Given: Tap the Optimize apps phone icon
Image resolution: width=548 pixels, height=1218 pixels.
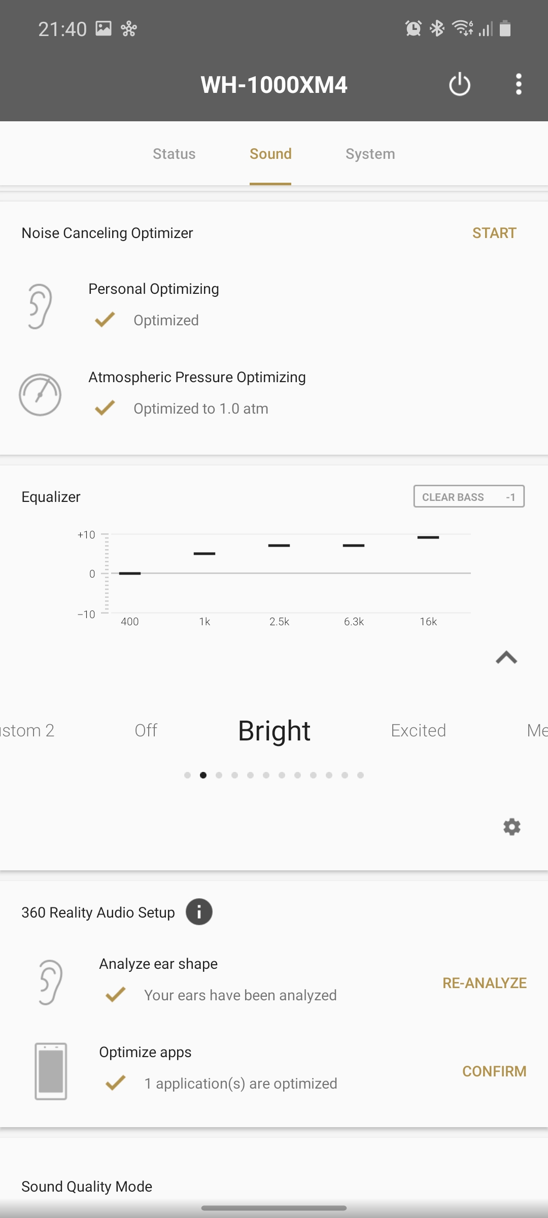Looking at the screenshot, I should tap(51, 1071).
